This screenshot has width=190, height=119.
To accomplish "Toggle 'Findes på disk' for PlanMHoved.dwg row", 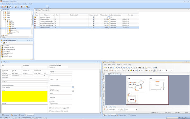I will [93, 27].
